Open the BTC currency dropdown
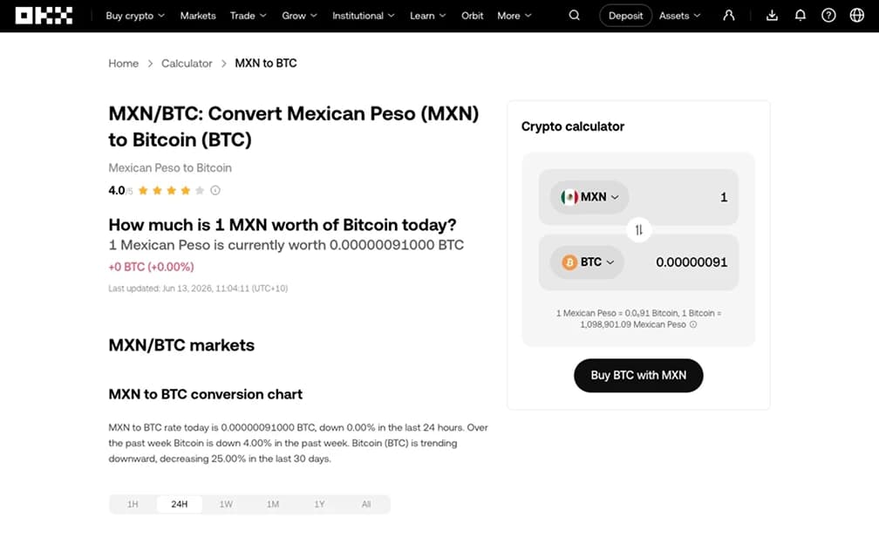 tap(587, 262)
